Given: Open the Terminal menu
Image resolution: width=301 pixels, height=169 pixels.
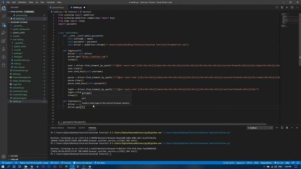Looking at the screenshot, I should [x=50, y=2].
